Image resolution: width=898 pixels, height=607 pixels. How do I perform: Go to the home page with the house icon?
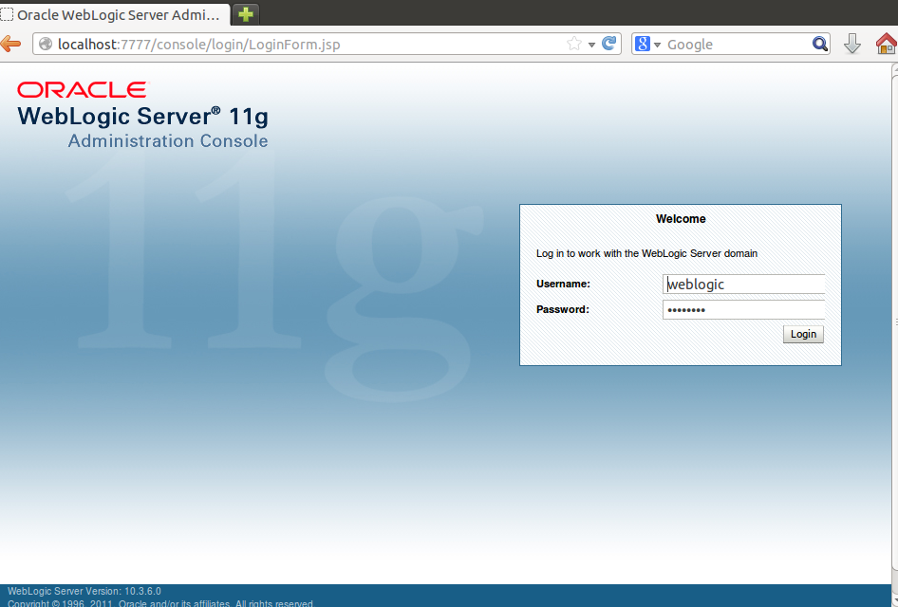[887, 44]
